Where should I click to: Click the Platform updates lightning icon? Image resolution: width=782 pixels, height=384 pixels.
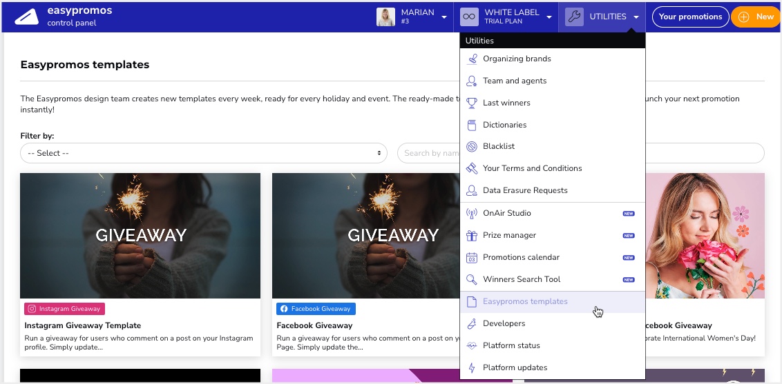tap(471, 367)
